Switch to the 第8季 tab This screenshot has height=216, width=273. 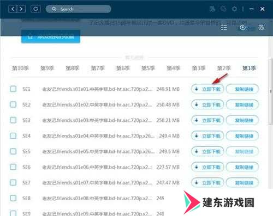click(72, 68)
